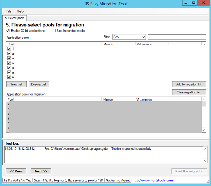Toggle Enable 32-bit applications checkbox
The height and width of the screenshot is (186, 211).
8,31
